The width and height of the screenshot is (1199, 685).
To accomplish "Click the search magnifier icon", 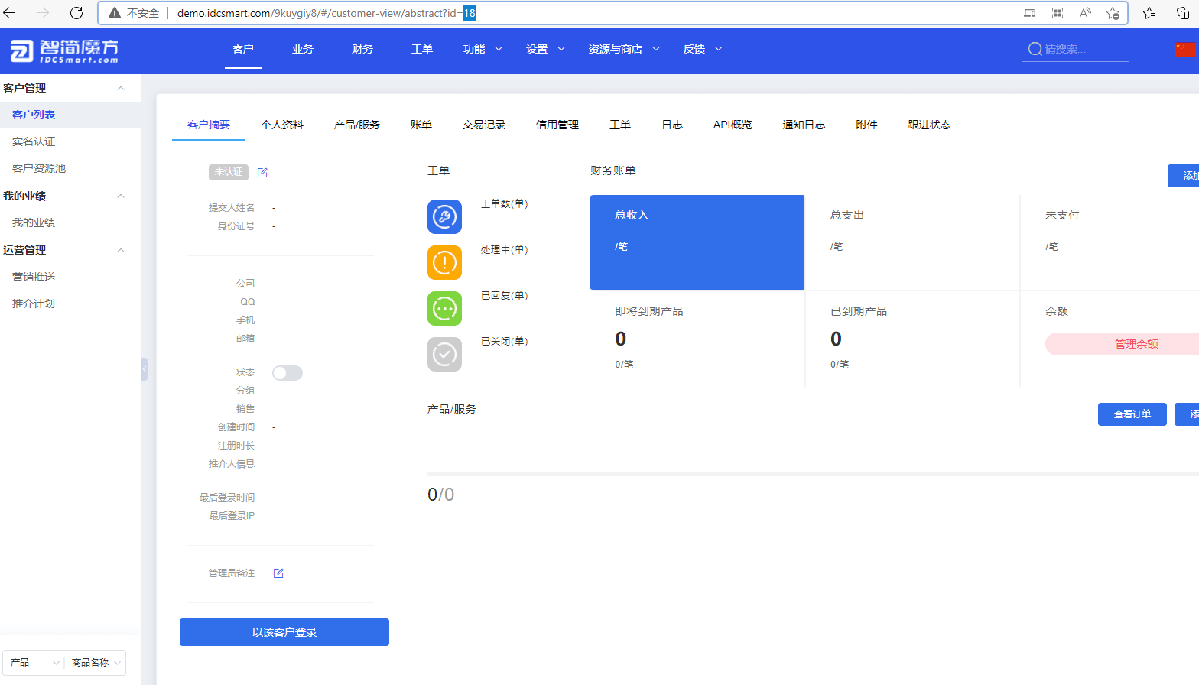I will [1035, 49].
